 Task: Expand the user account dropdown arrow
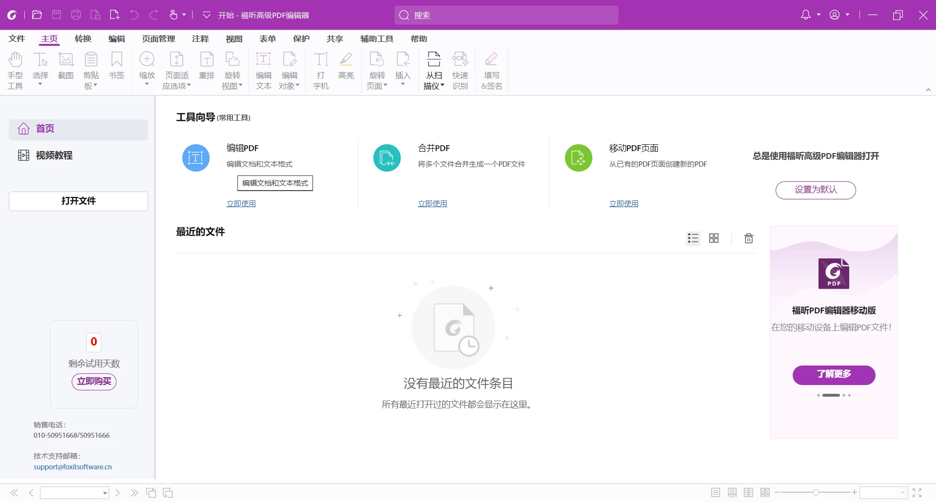pyautogui.click(x=847, y=15)
